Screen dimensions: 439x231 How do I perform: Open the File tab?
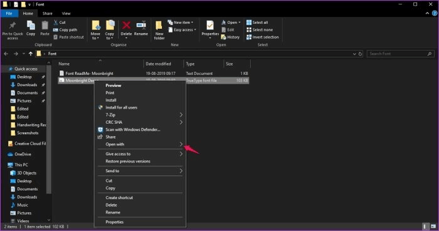coord(9,13)
